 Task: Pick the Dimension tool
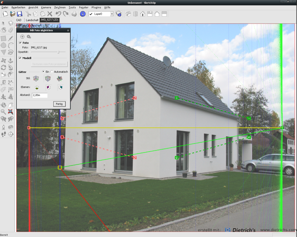coord(10,83)
